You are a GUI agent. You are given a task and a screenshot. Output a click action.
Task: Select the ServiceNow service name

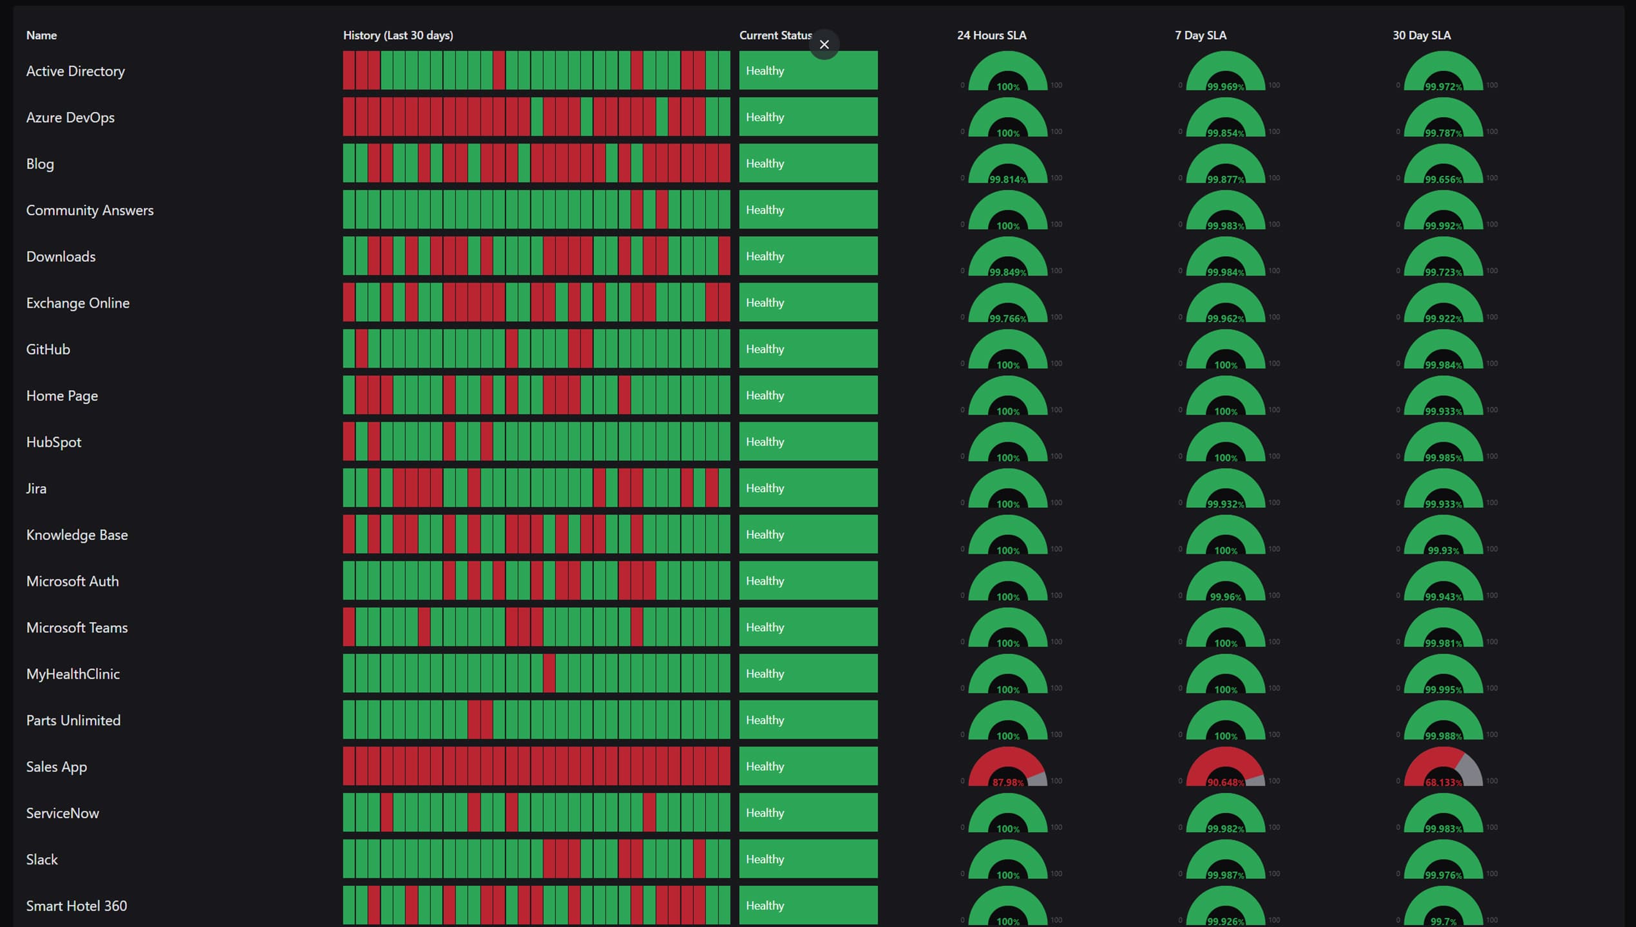click(62, 812)
